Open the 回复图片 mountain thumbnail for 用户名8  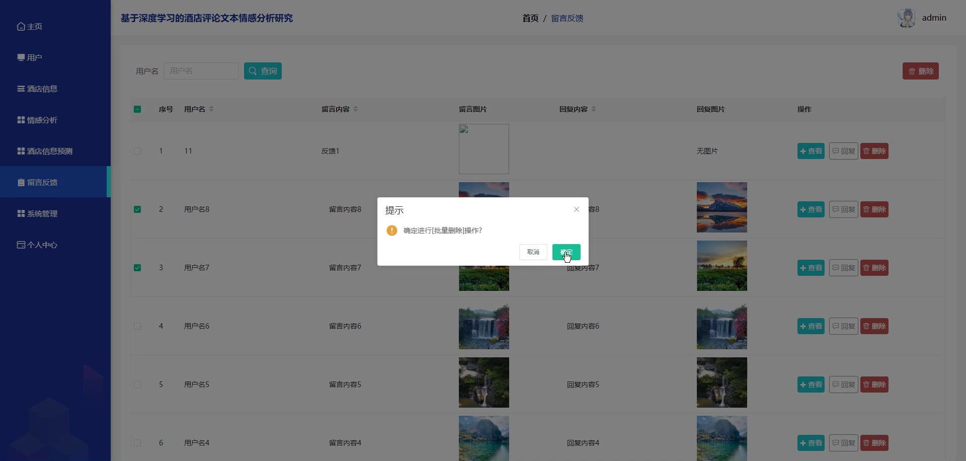(722, 207)
